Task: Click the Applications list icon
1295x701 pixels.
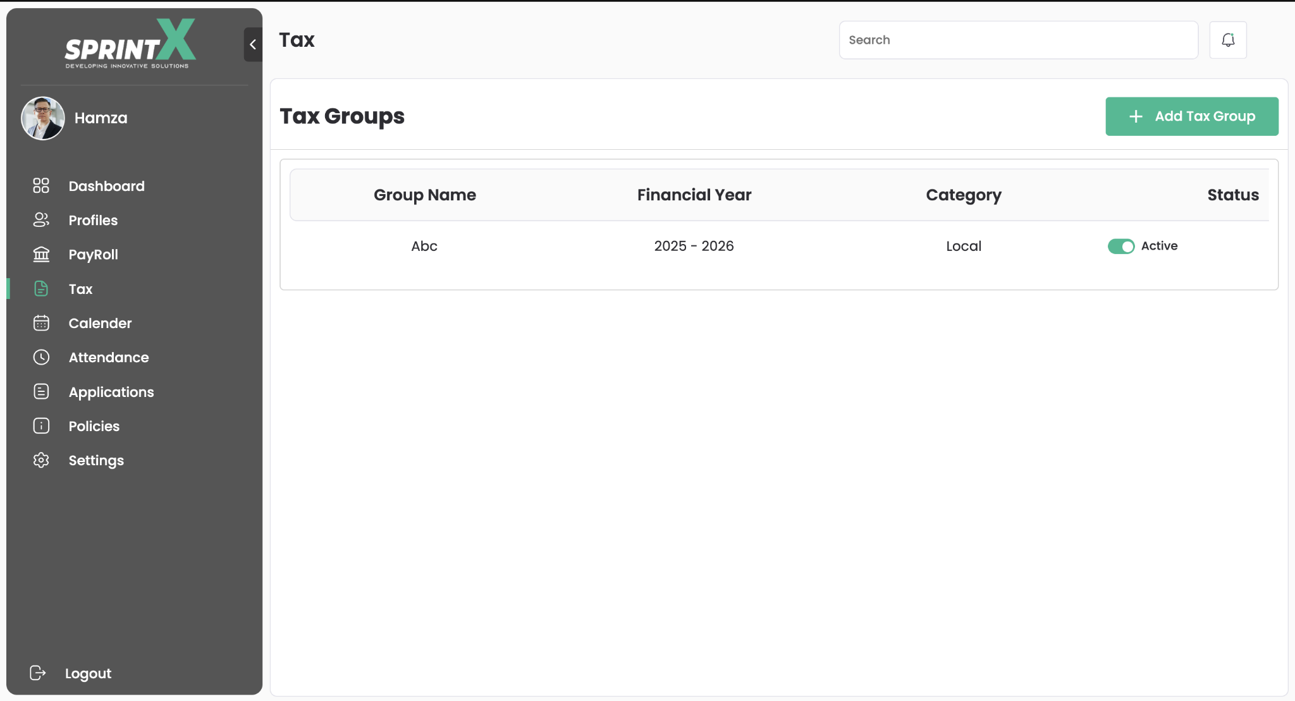Action: point(41,392)
